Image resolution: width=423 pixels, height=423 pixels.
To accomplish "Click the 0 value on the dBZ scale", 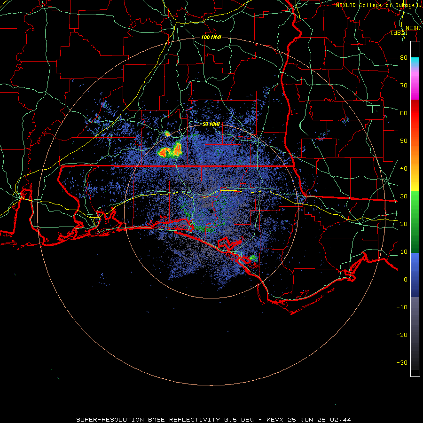I will point(406,280).
